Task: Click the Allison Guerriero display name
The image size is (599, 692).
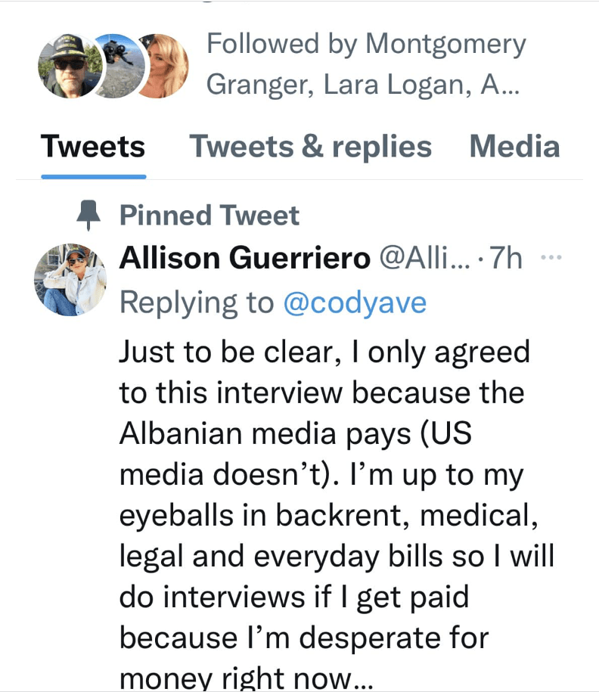Action: pos(245,258)
